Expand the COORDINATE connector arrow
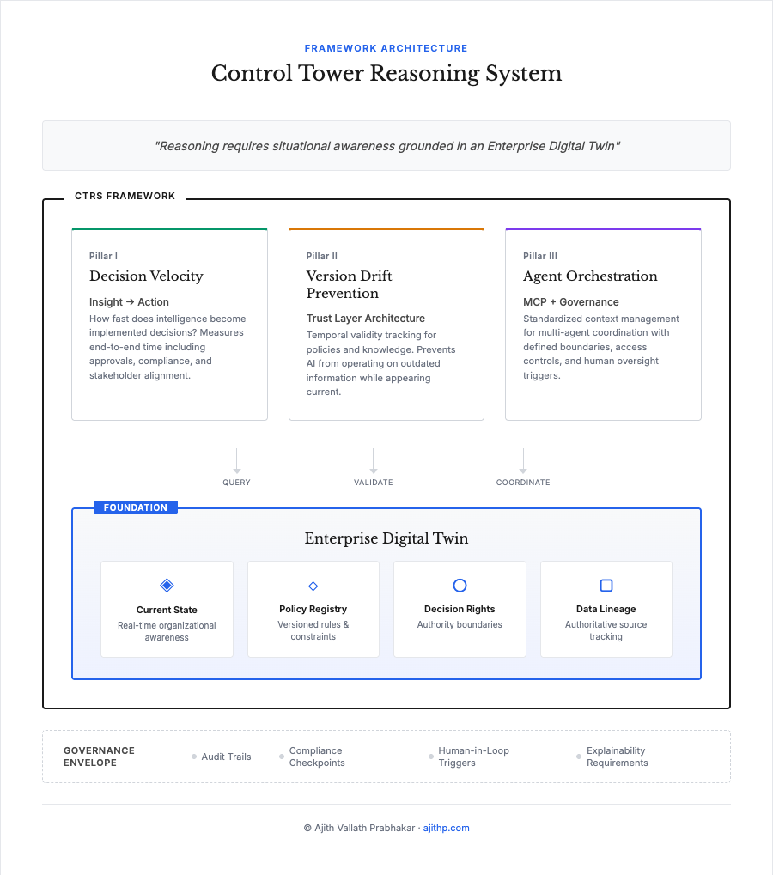 coord(523,457)
